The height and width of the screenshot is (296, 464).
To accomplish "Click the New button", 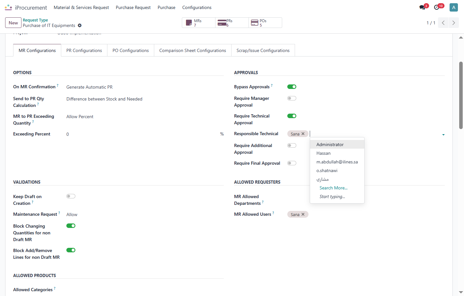I will point(13,23).
